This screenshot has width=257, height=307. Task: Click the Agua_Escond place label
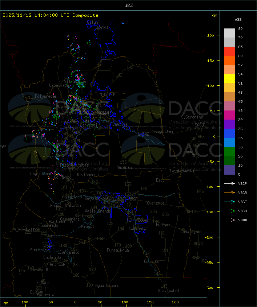107,285
